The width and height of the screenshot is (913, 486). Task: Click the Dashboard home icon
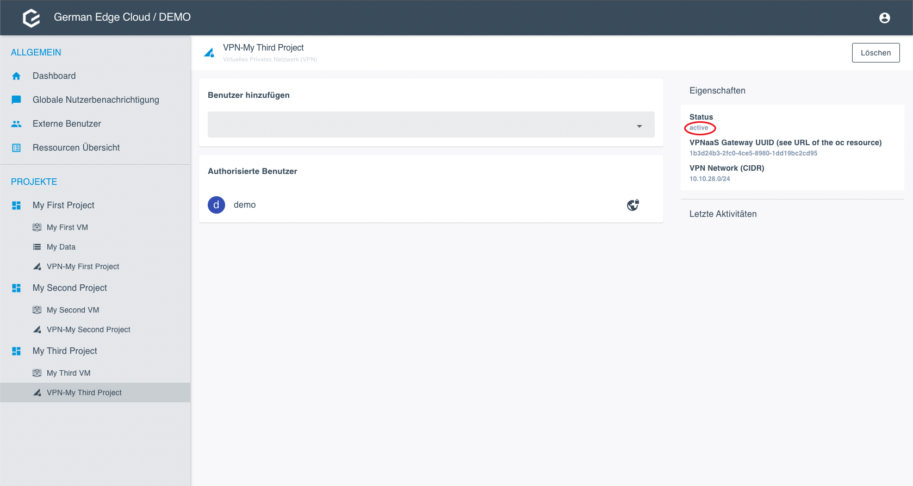coord(16,76)
